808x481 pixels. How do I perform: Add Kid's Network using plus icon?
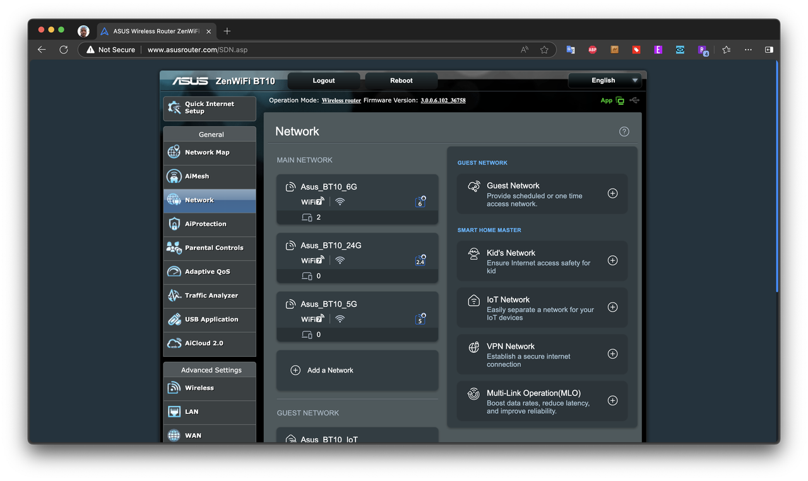coord(612,260)
